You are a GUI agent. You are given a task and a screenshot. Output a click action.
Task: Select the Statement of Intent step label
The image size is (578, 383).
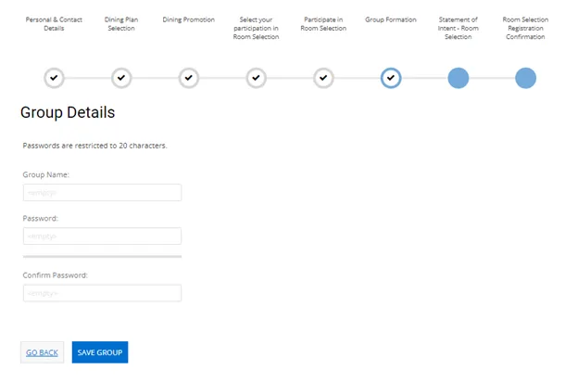[459, 28]
